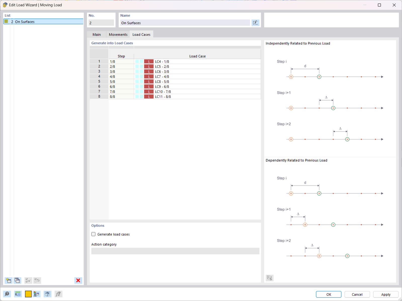402x301 pixels.
Task: Create a new load wizard entry
Action: (x=8, y=280)
